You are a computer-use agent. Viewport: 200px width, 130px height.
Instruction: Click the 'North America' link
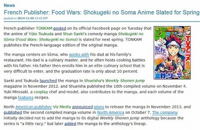(111, 112)
